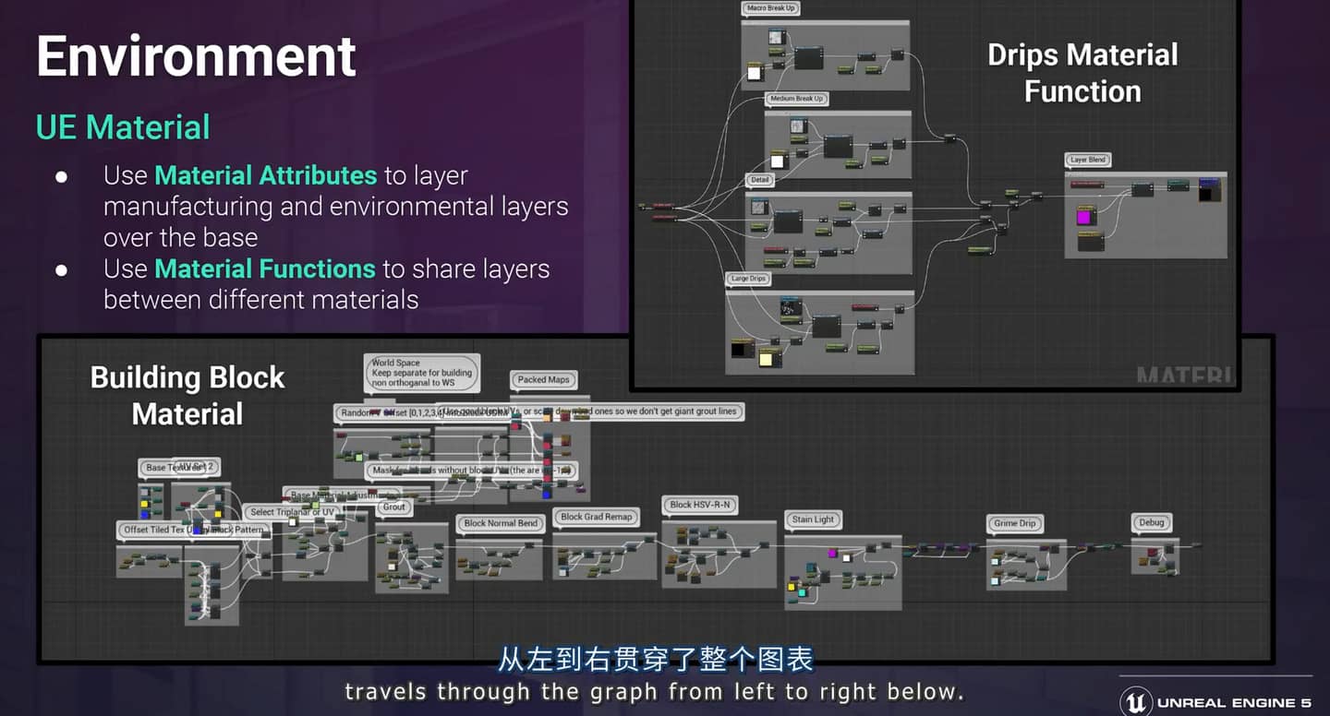
Task: Click the magenta swatch node in Stain Light
Action: point(832,554)
